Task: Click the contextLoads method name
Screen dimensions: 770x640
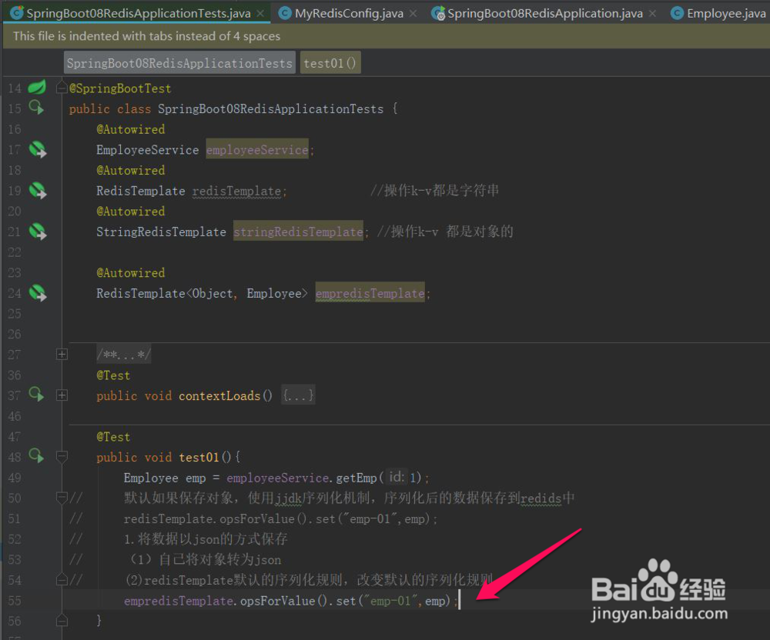Action: tap(219, 396)
